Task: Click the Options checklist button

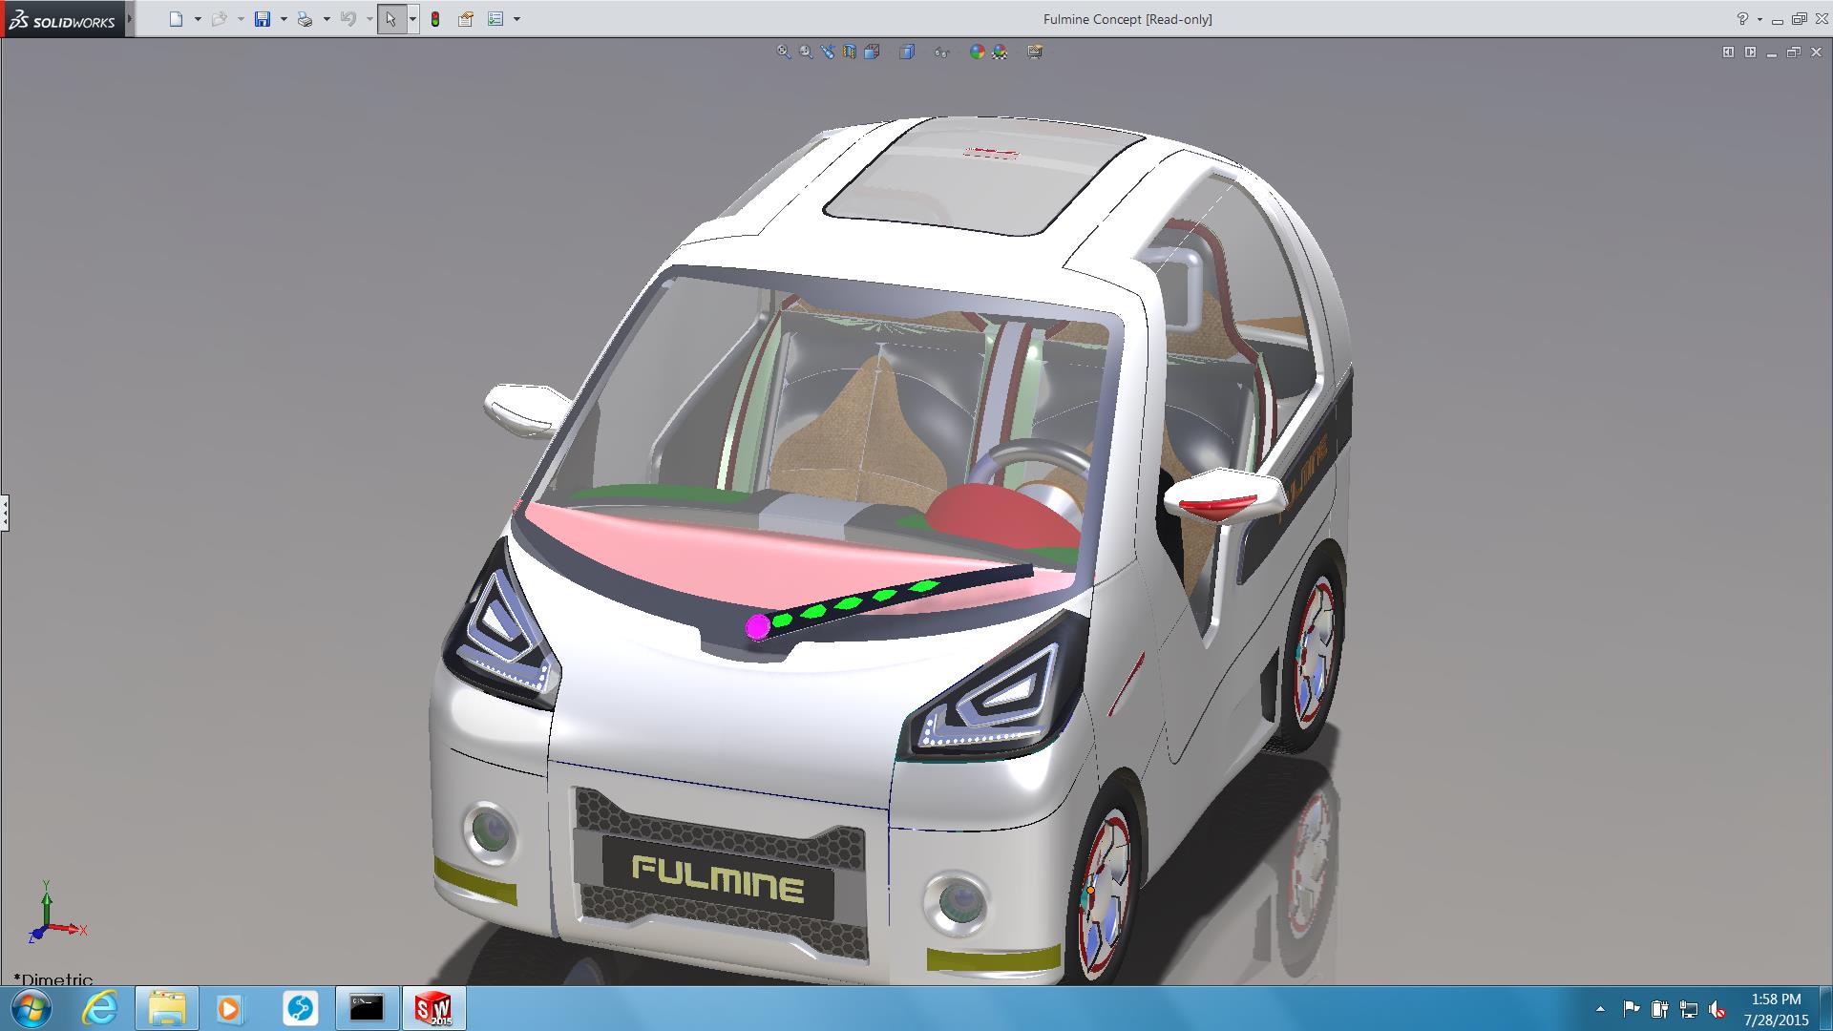Action: [x=495, y=19]
